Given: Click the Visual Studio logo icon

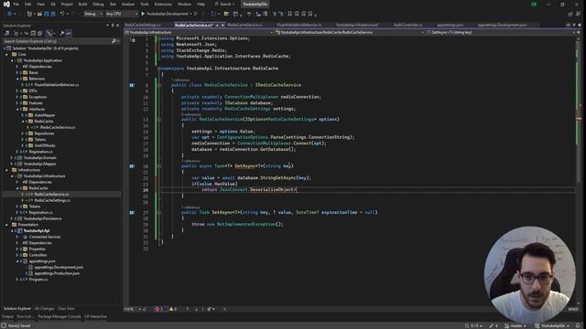Looking at the screenshot, I should point(6,4).
